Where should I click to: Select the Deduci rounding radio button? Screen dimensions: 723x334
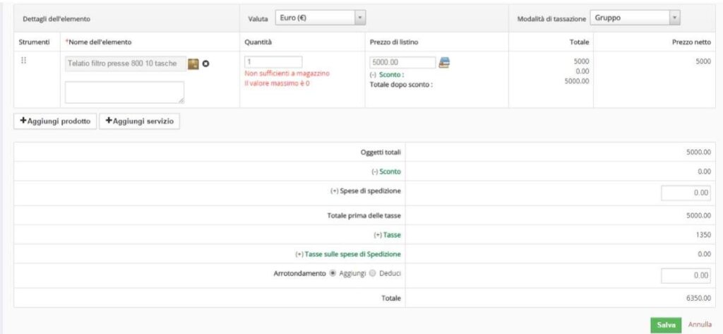pos(373,273)
